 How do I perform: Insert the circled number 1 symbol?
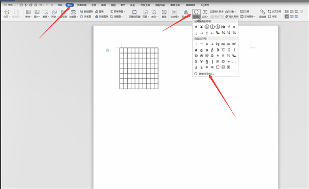207,27
